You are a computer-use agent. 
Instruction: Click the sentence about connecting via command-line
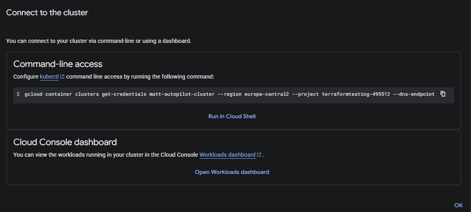click(98, 41)
